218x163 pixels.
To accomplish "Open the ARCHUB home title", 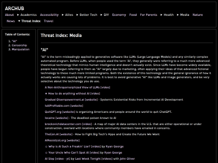I will [15, 8].
